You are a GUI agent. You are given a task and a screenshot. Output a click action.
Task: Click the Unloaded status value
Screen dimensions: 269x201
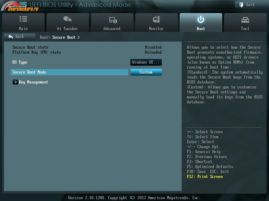(x=153, y=52)
